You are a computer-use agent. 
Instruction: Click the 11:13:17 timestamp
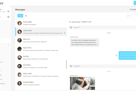point(108,72)
